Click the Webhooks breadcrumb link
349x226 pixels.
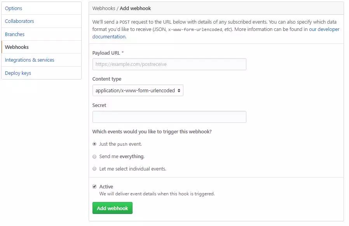coord(104,9)
